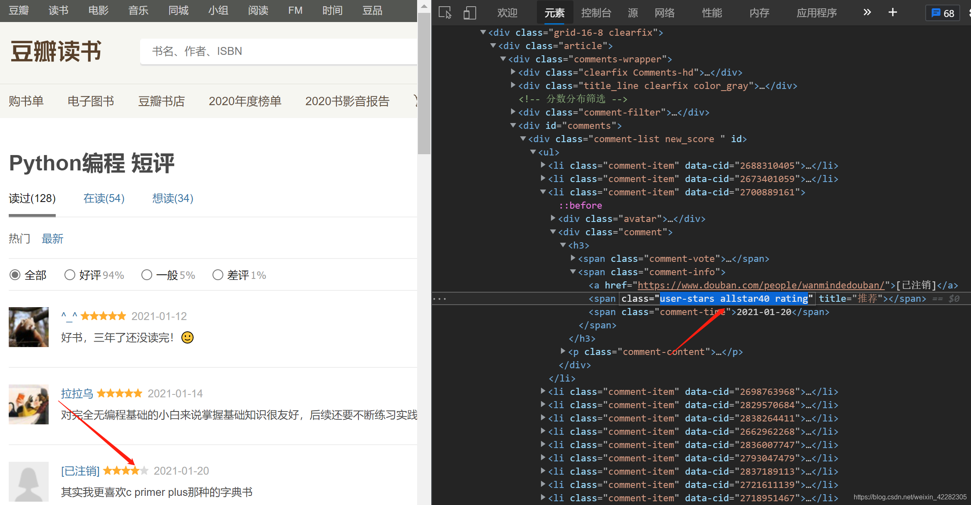Open the [已注销] user profile link
The image size is (971, 505).
pos(80,471)
